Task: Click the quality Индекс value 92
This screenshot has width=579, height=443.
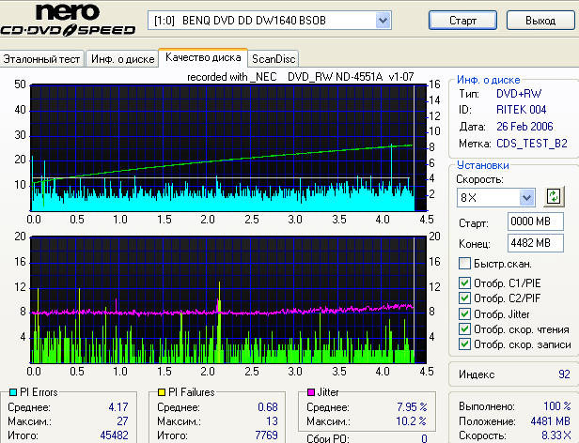Action: click(x=564, y=374)
